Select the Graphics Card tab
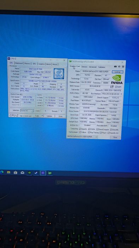Viewport: 139px width, 248px height. tap(75, 66)
